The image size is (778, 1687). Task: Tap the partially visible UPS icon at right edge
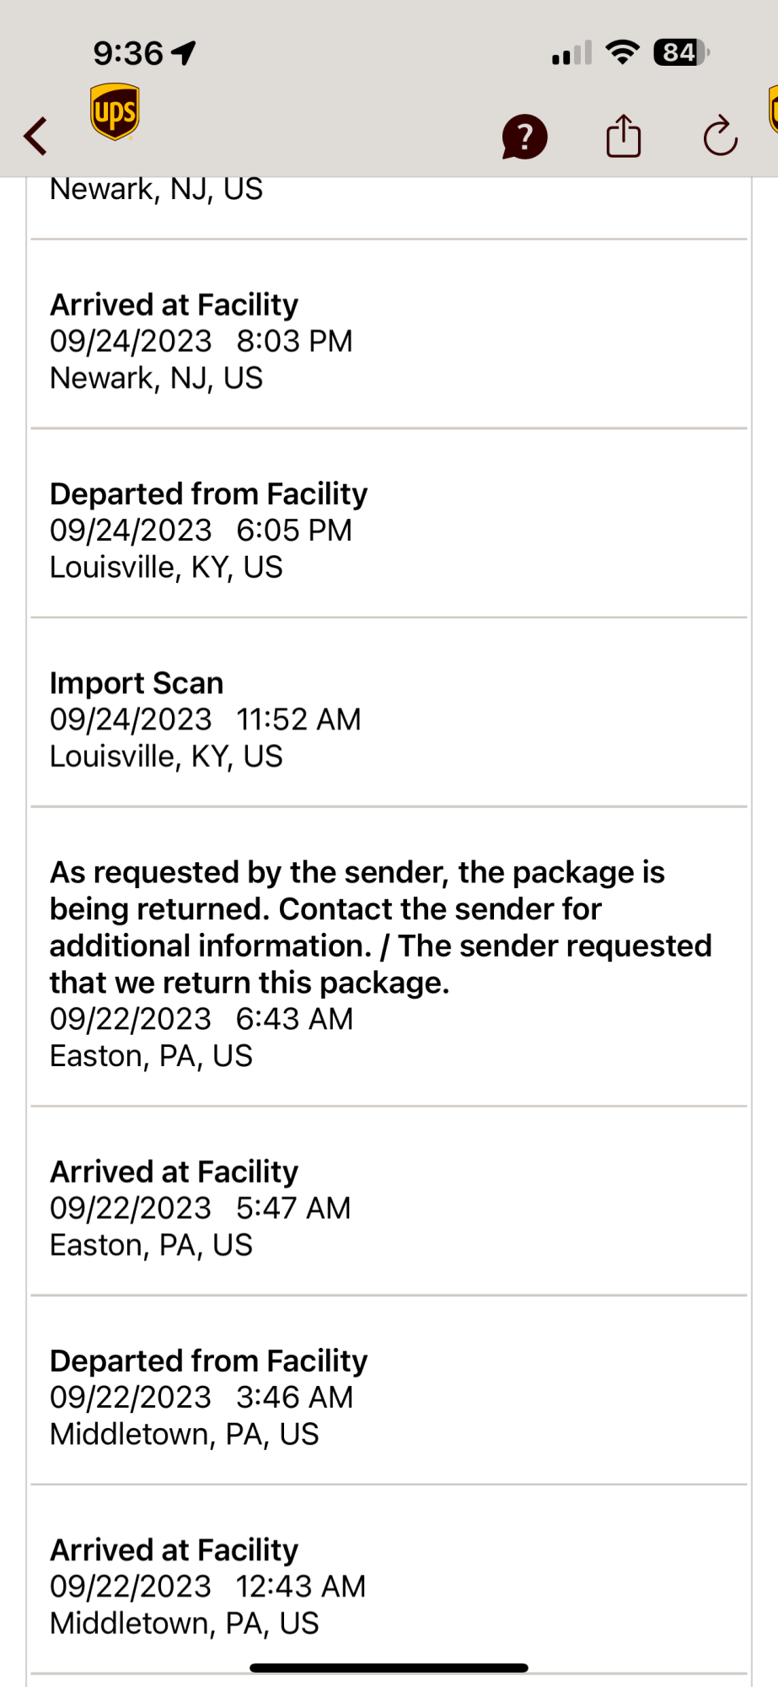(773, 110)
